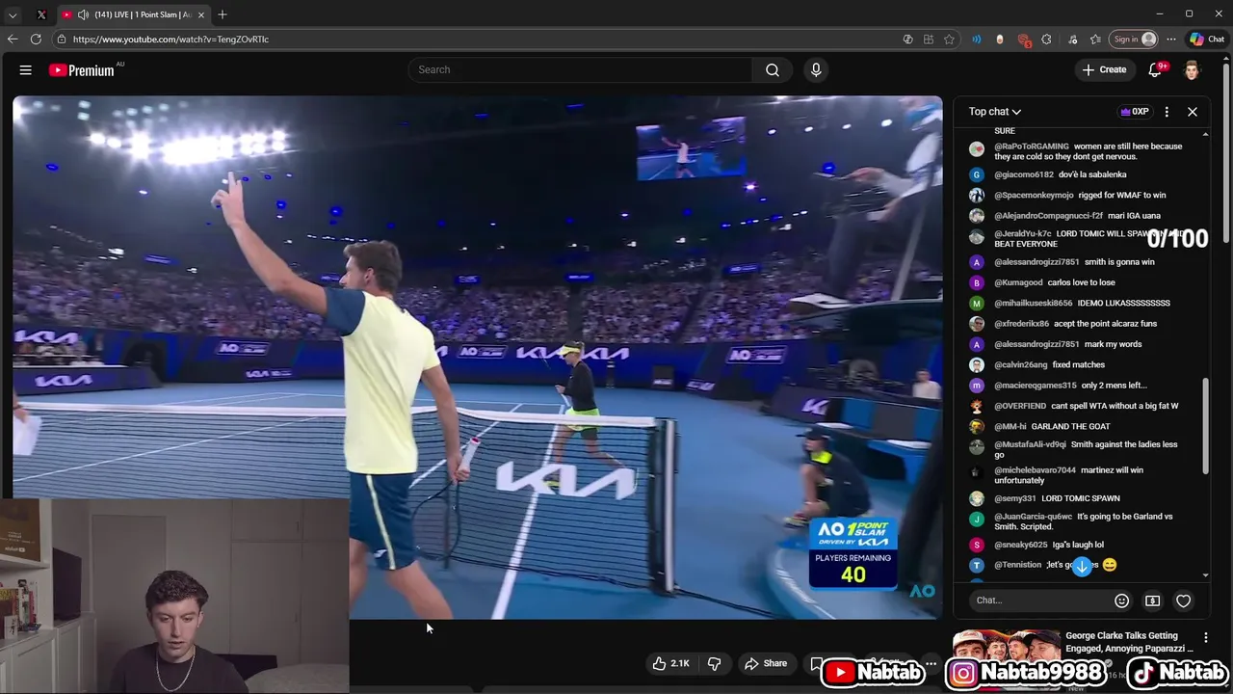This screenshot has width=1233, height=694.
Task: Open the chat emoji picker
Action: pos(1121,601)
